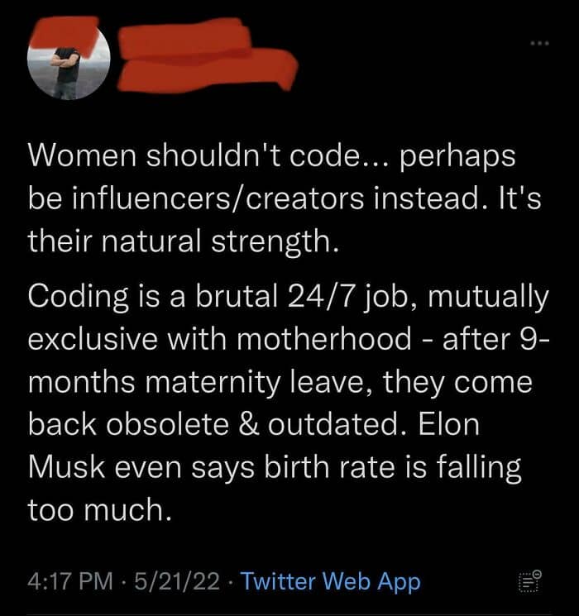Open the Twitter Web App source link
579x616 pixels.
(x=331, y=582)
